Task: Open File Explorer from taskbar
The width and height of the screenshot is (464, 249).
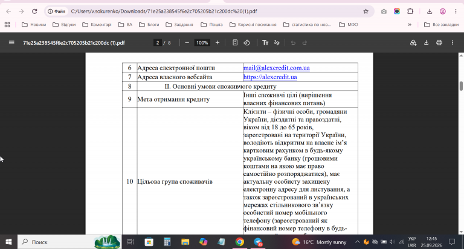Action: 185,242
